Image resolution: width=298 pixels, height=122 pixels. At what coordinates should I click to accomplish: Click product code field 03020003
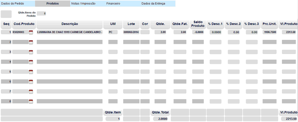20,32
